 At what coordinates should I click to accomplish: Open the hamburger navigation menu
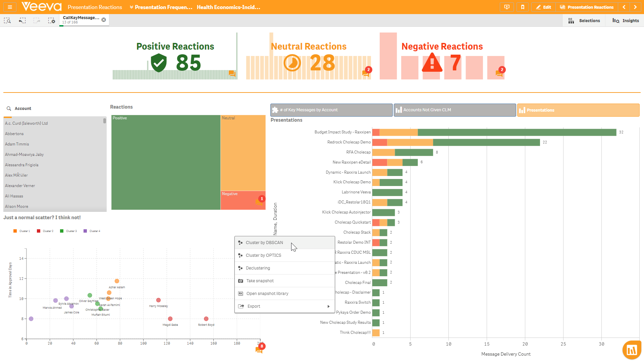click(x=10, y=7)
